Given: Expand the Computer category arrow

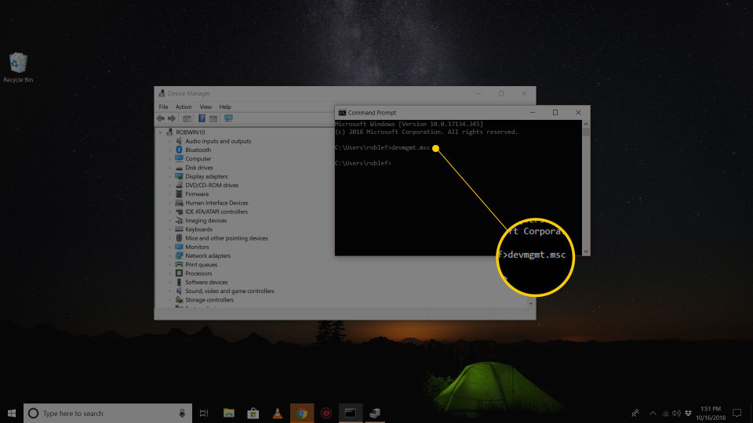Looking at the screenshot, I should point(169,159).
